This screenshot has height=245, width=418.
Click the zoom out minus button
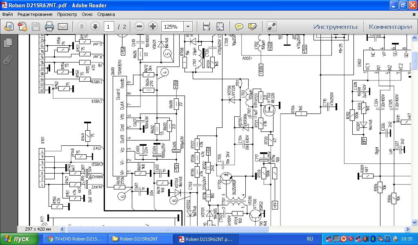pos(139,27)
